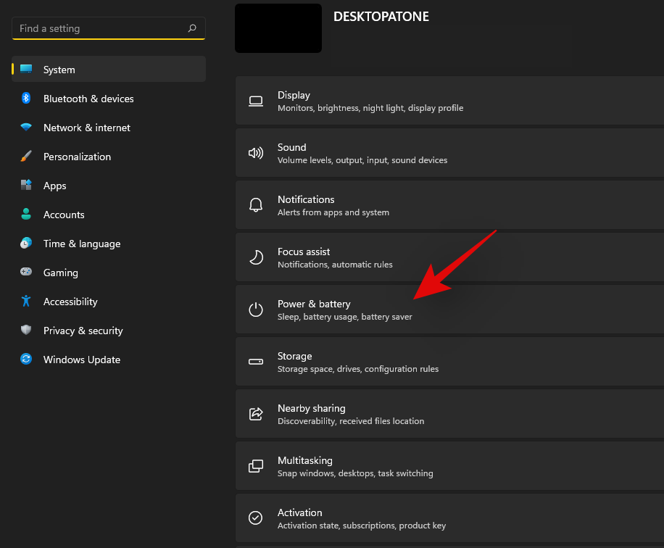Viewport: 664px width, 548px height.
Task: Open the Sound settings card
Action: 449,153
